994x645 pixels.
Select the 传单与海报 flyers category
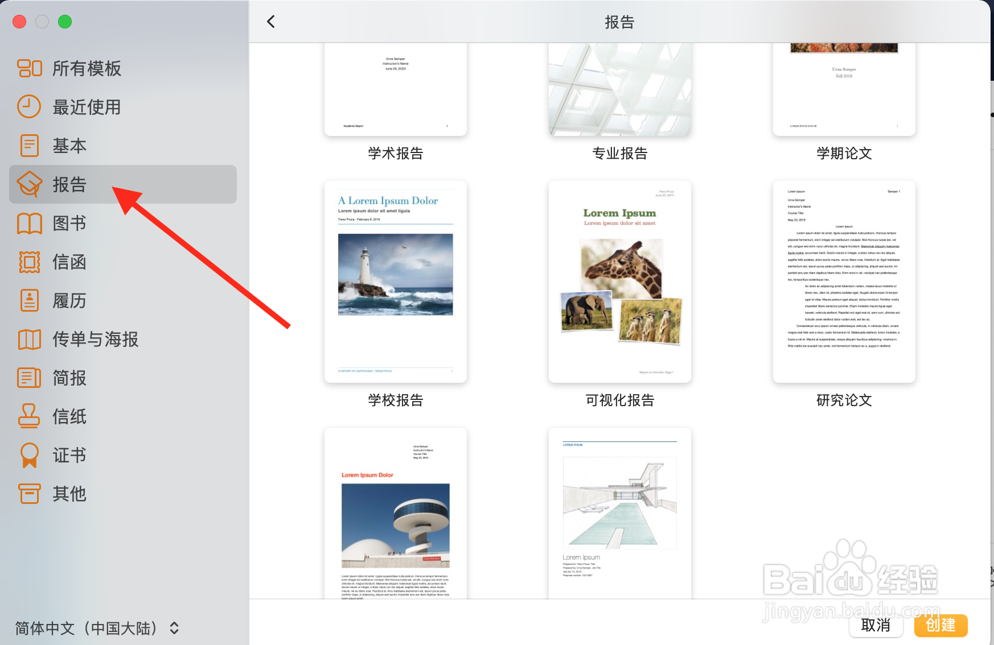30,340
